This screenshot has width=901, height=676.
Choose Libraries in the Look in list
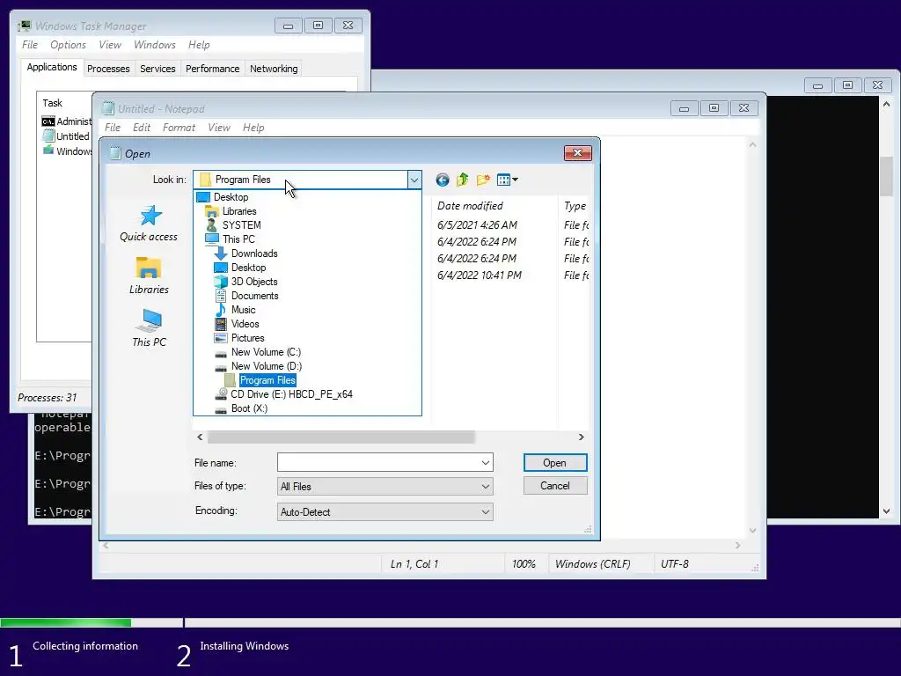click(x=239, y=211)
